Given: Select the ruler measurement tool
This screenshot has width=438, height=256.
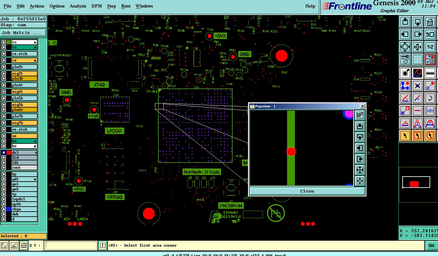Looking at the screenshot, I should (430, 73).
